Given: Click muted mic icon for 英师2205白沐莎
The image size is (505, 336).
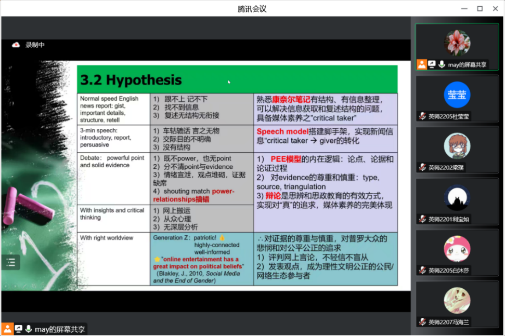Looking at the screenshot, I should [423, 271].
